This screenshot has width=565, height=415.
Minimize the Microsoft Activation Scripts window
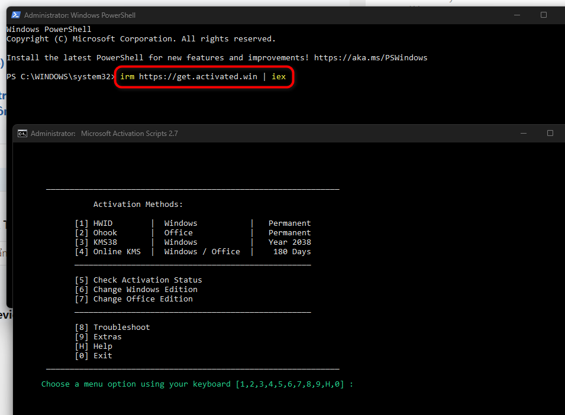pos(524,133)
